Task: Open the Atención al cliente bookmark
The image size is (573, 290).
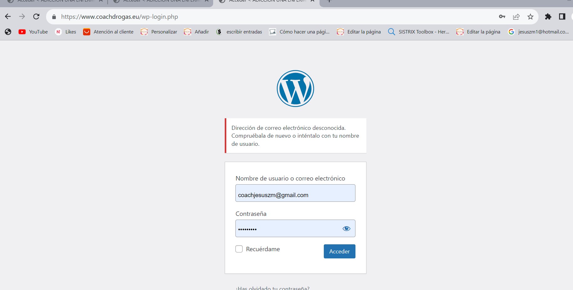Action: [x=108, y=32]
